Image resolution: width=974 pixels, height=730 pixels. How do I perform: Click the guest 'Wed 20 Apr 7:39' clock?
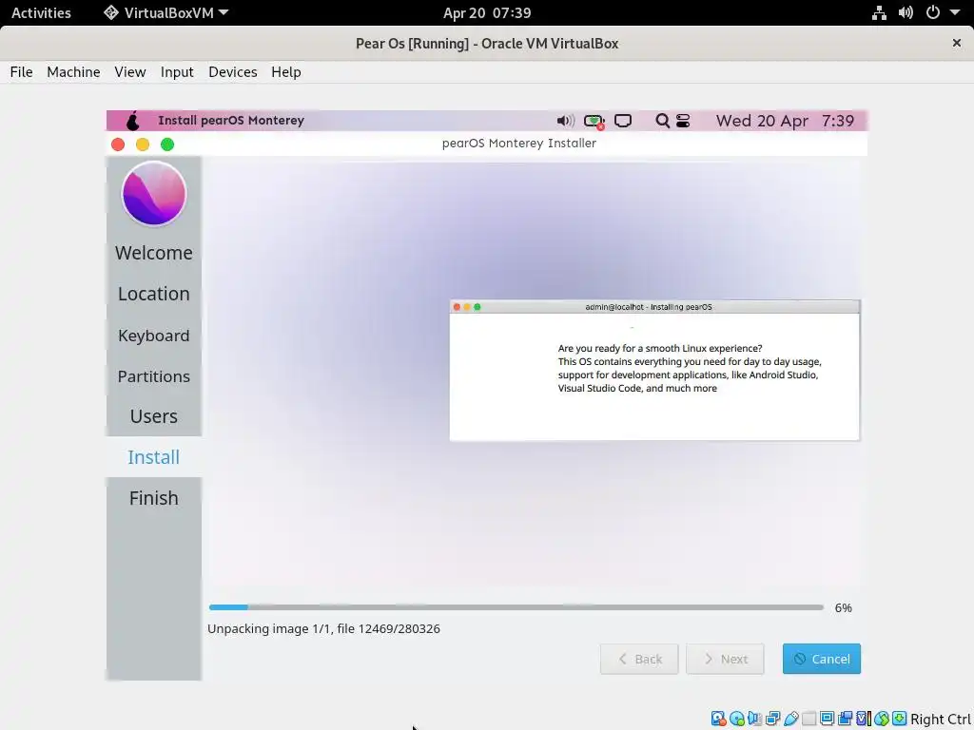coord(785,121)
